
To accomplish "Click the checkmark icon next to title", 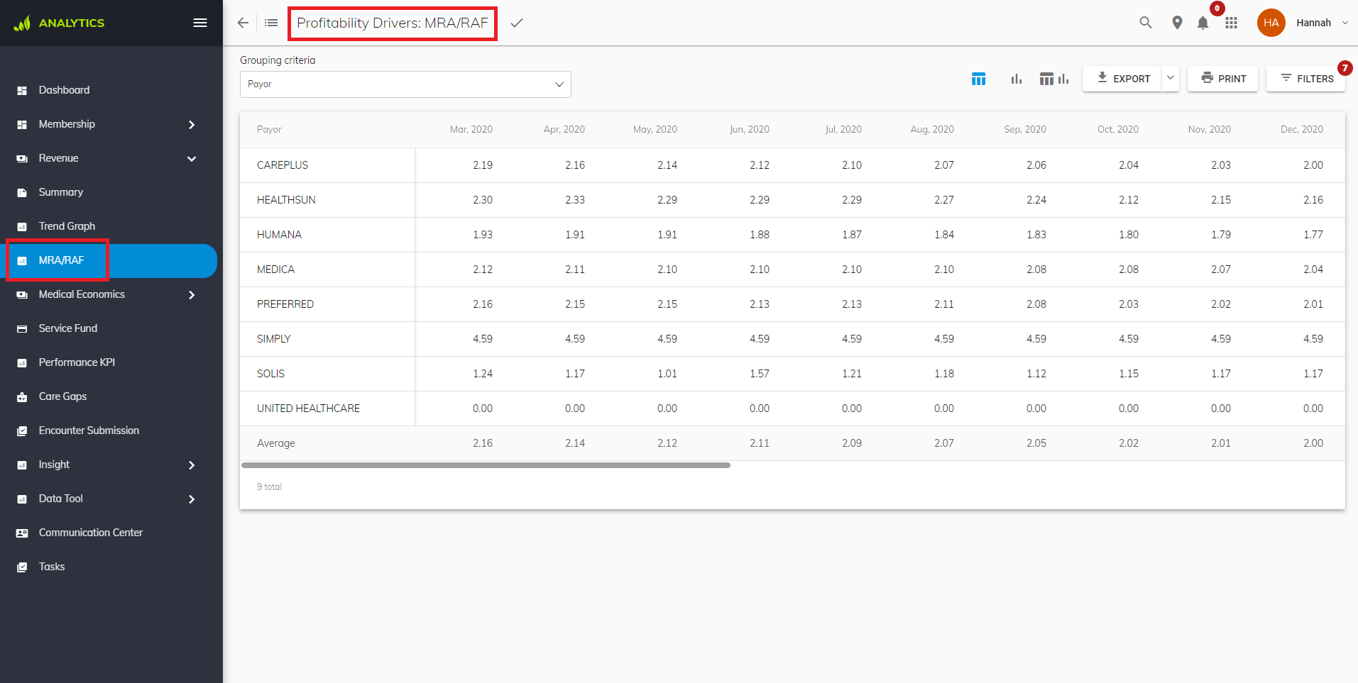I will pyautogui.click(x=517, y=23).
